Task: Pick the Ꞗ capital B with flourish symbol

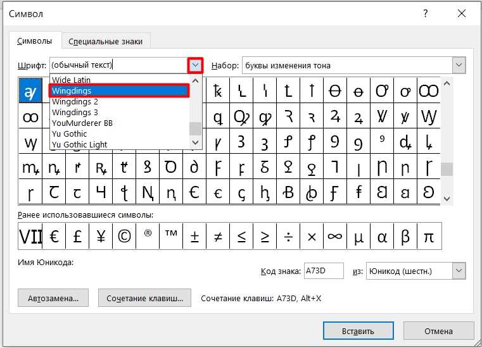Action: click(288, 192)
